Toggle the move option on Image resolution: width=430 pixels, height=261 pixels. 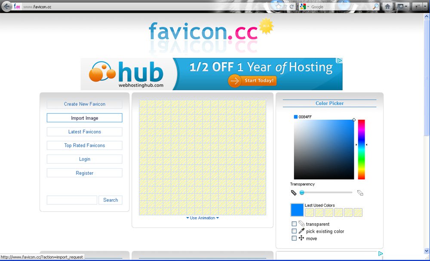[x=294, y=238]
